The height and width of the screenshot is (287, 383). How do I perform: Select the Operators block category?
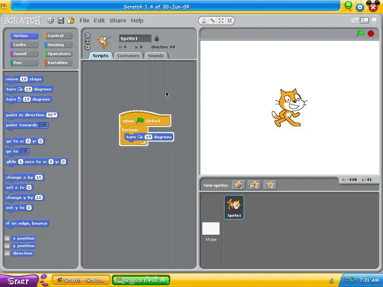pyautogui.click(x=58, y=54)
